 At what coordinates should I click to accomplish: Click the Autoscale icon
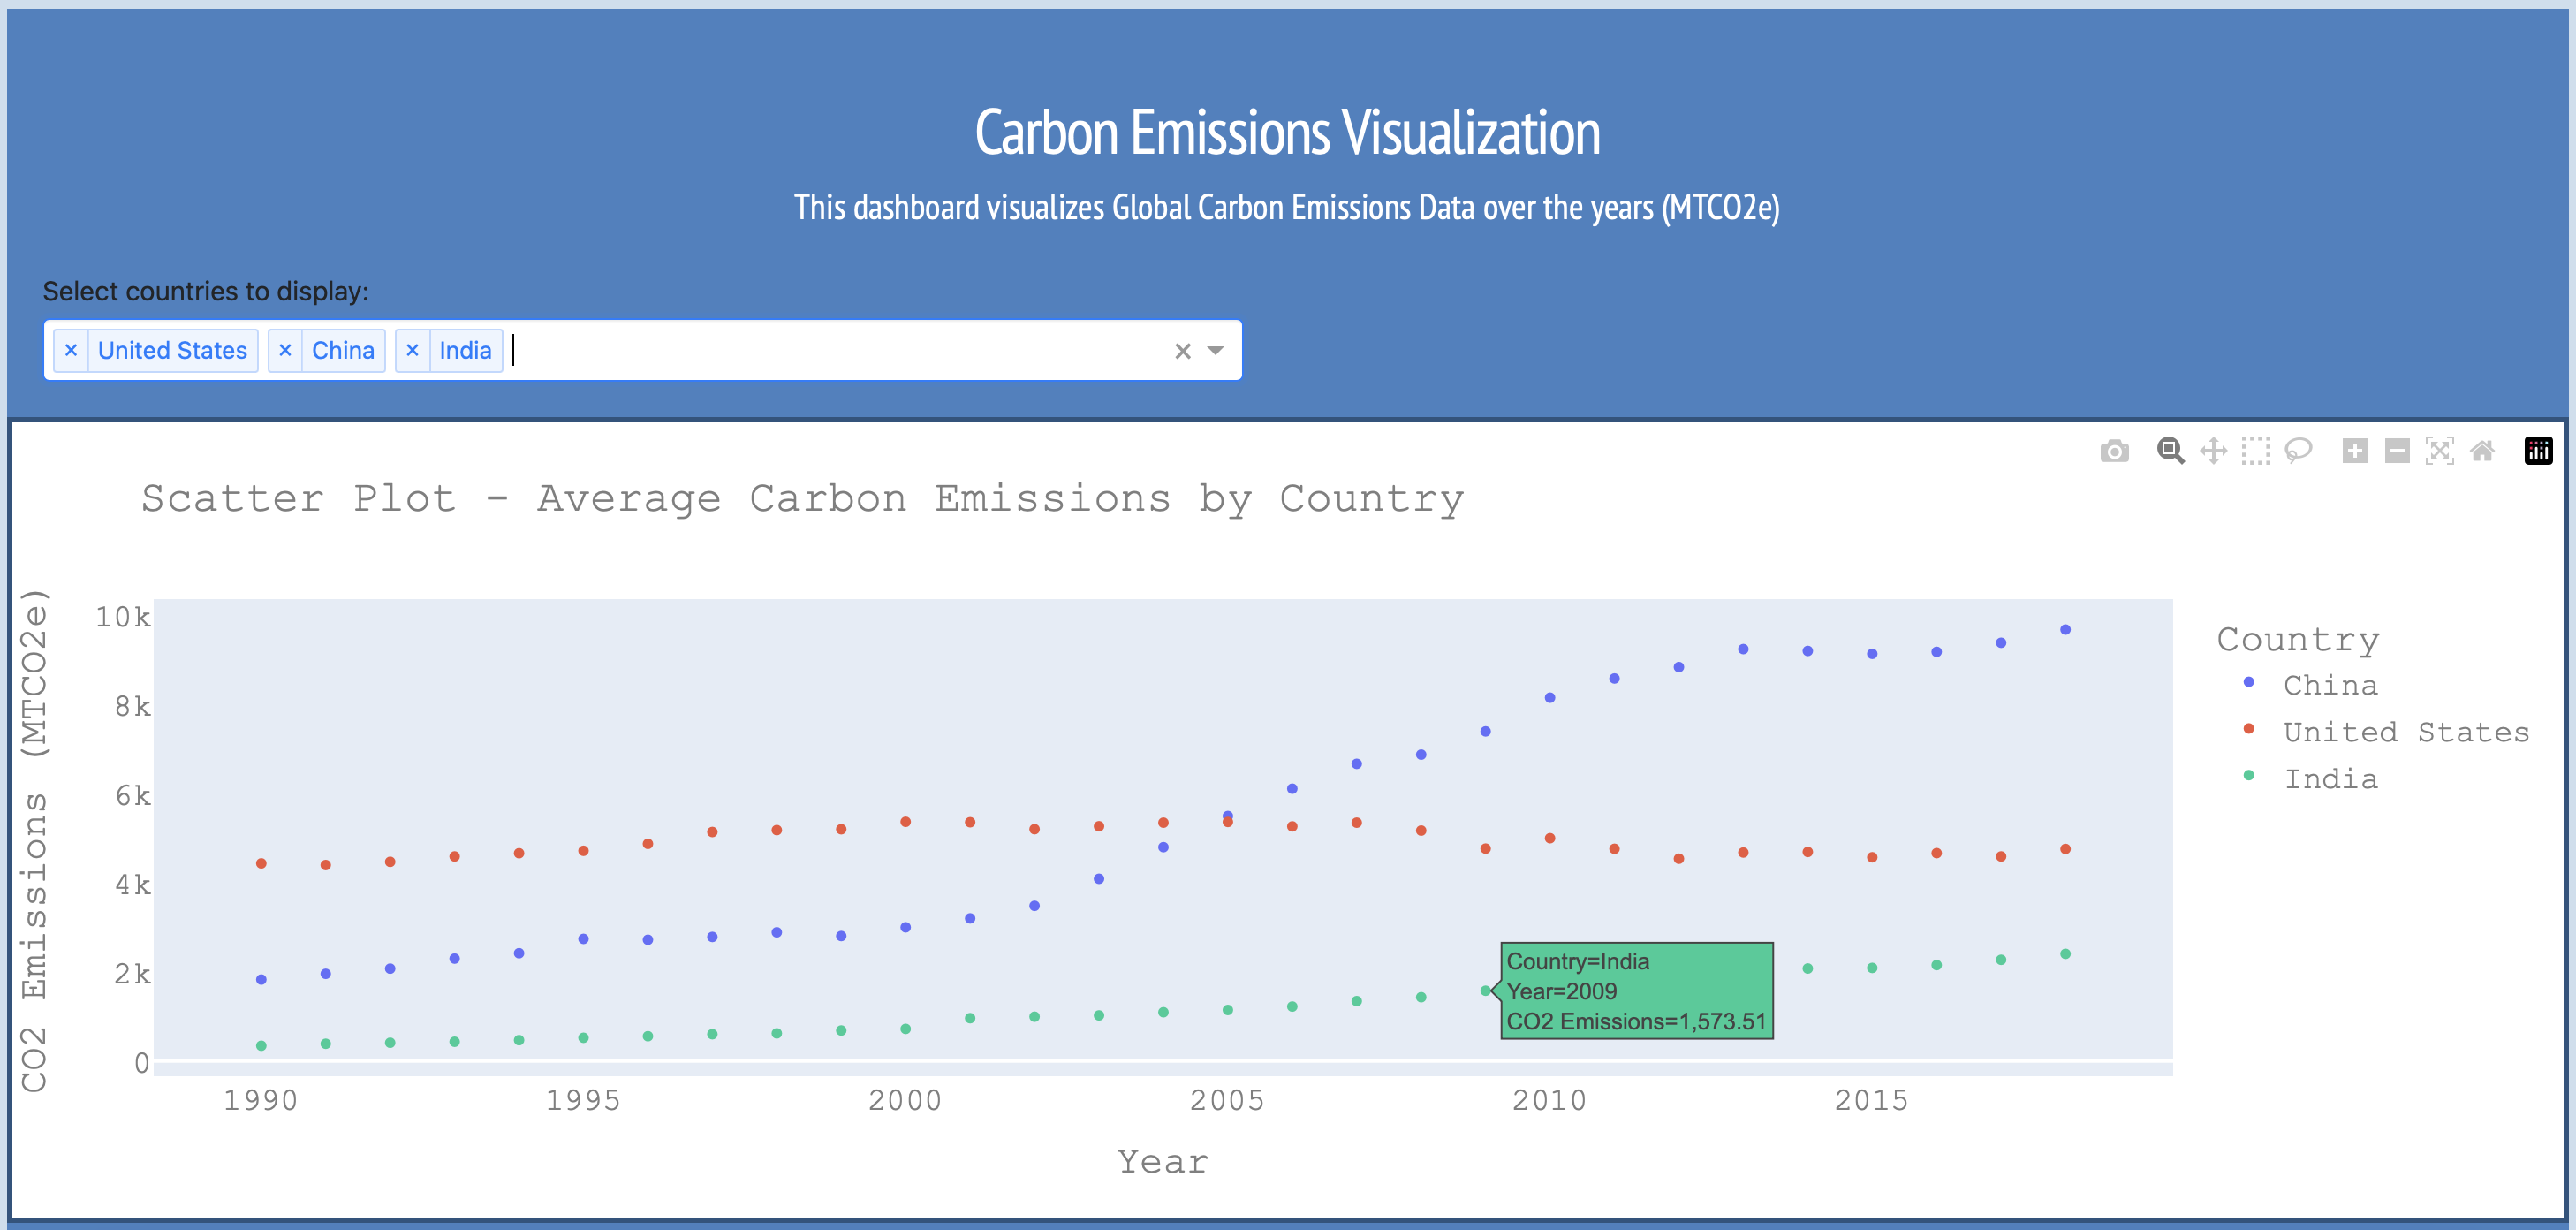[x=2439, y=450]
